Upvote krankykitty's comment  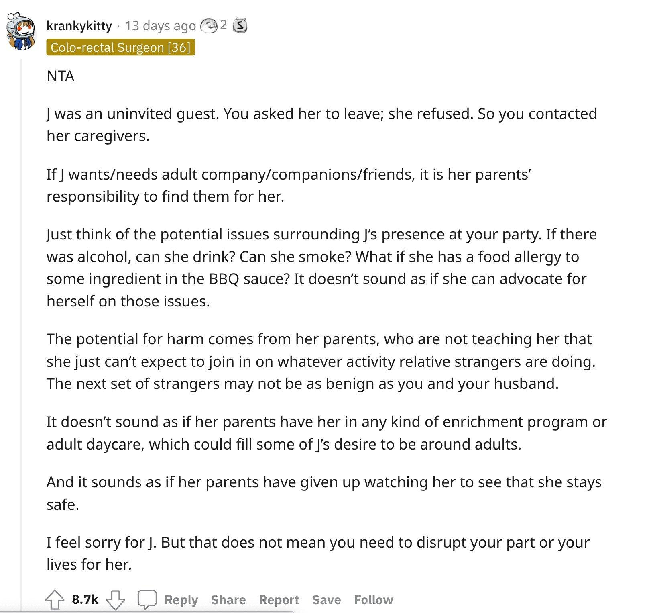coord(55,600)
